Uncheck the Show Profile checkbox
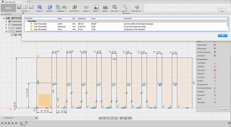The width and height of the screenshot is (231, 127). [x=215, y=45]
